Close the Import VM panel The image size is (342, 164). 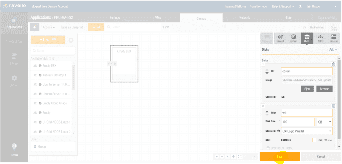(x=71, y=40)
